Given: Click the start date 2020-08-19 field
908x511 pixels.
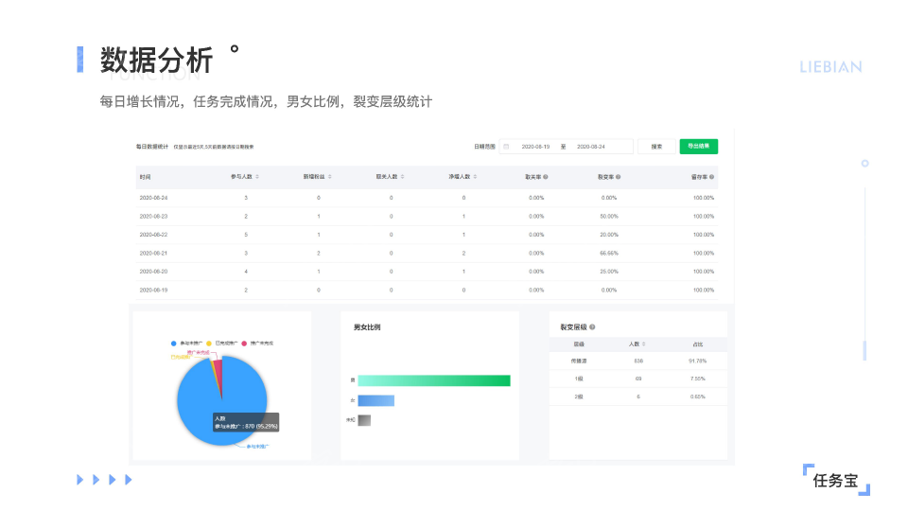Looking at the screenshot, I should [x=535, y=147].
